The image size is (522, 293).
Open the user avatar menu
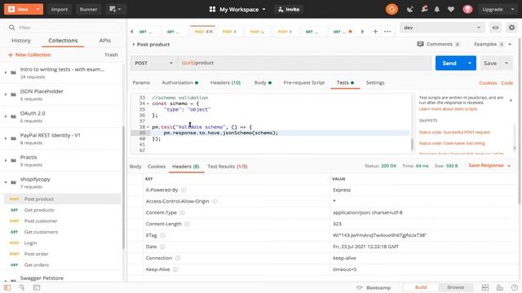pos(467,9)
